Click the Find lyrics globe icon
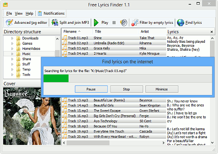This screenshot has width=218, height=154. (x=180, y=23)
